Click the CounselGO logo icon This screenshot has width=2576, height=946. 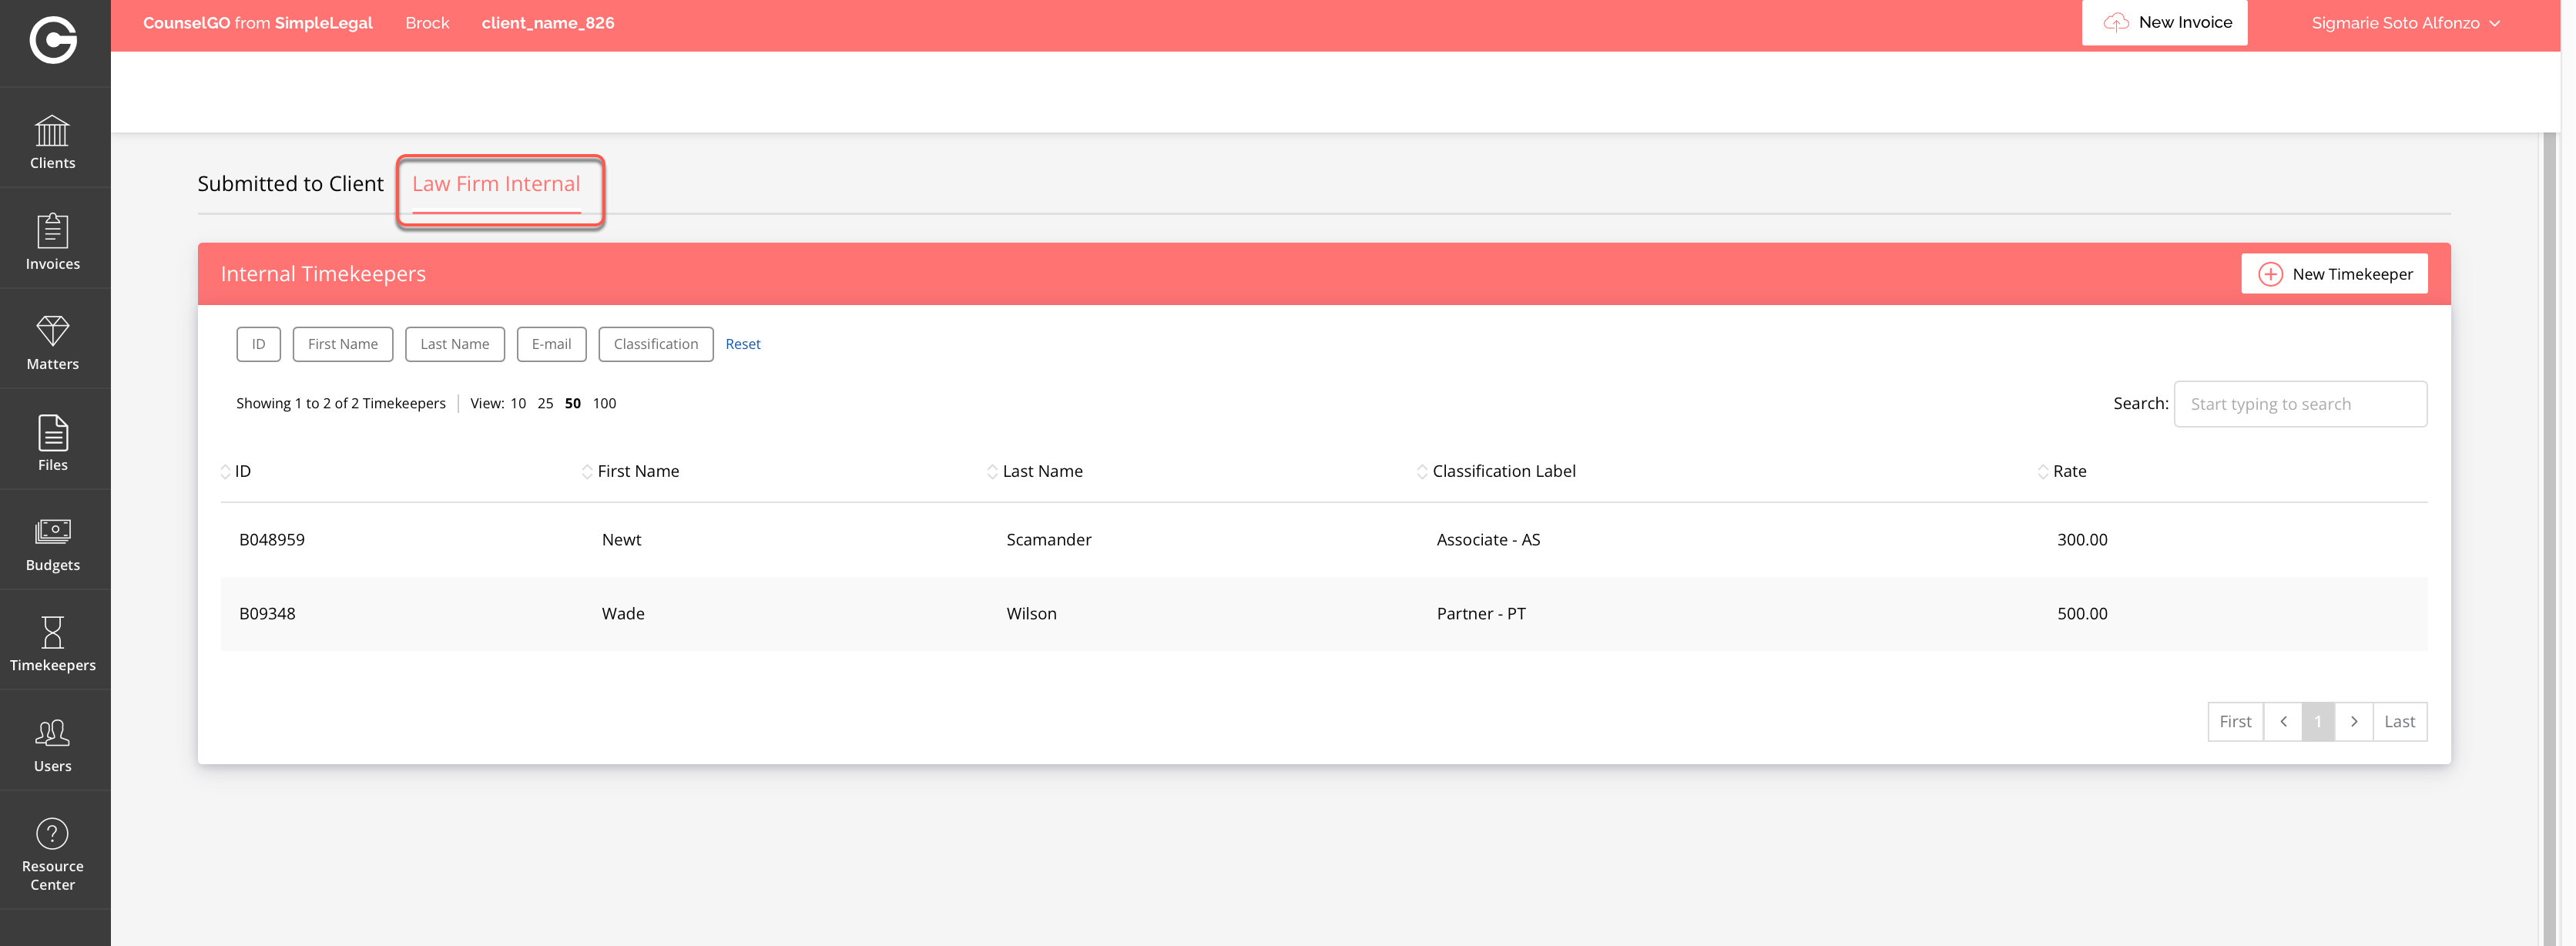[x=52, y=40]
